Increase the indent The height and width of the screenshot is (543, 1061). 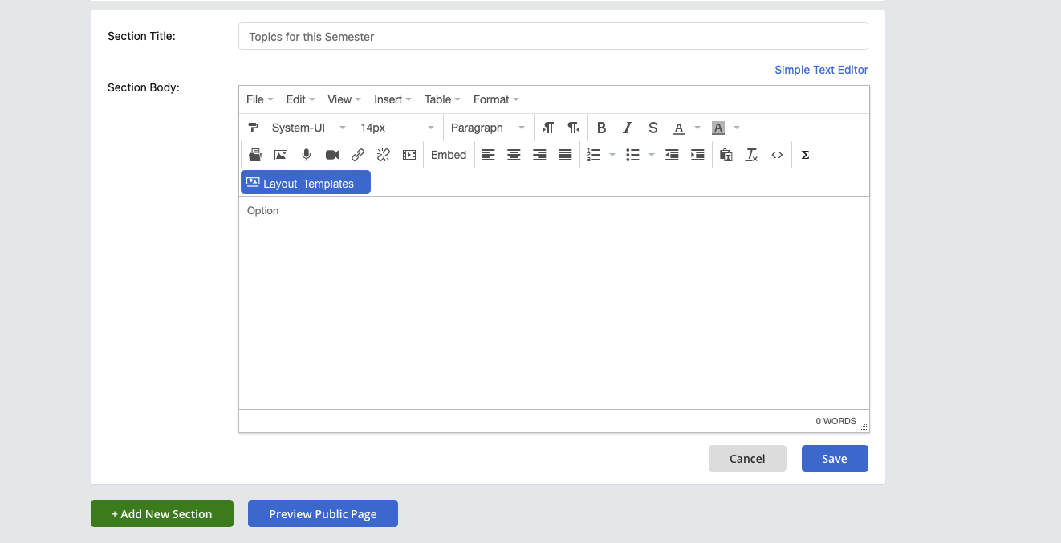(x=697, y=155)
